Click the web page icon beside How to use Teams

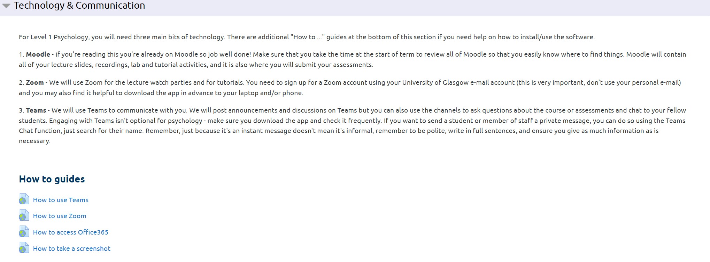point(24,199)
